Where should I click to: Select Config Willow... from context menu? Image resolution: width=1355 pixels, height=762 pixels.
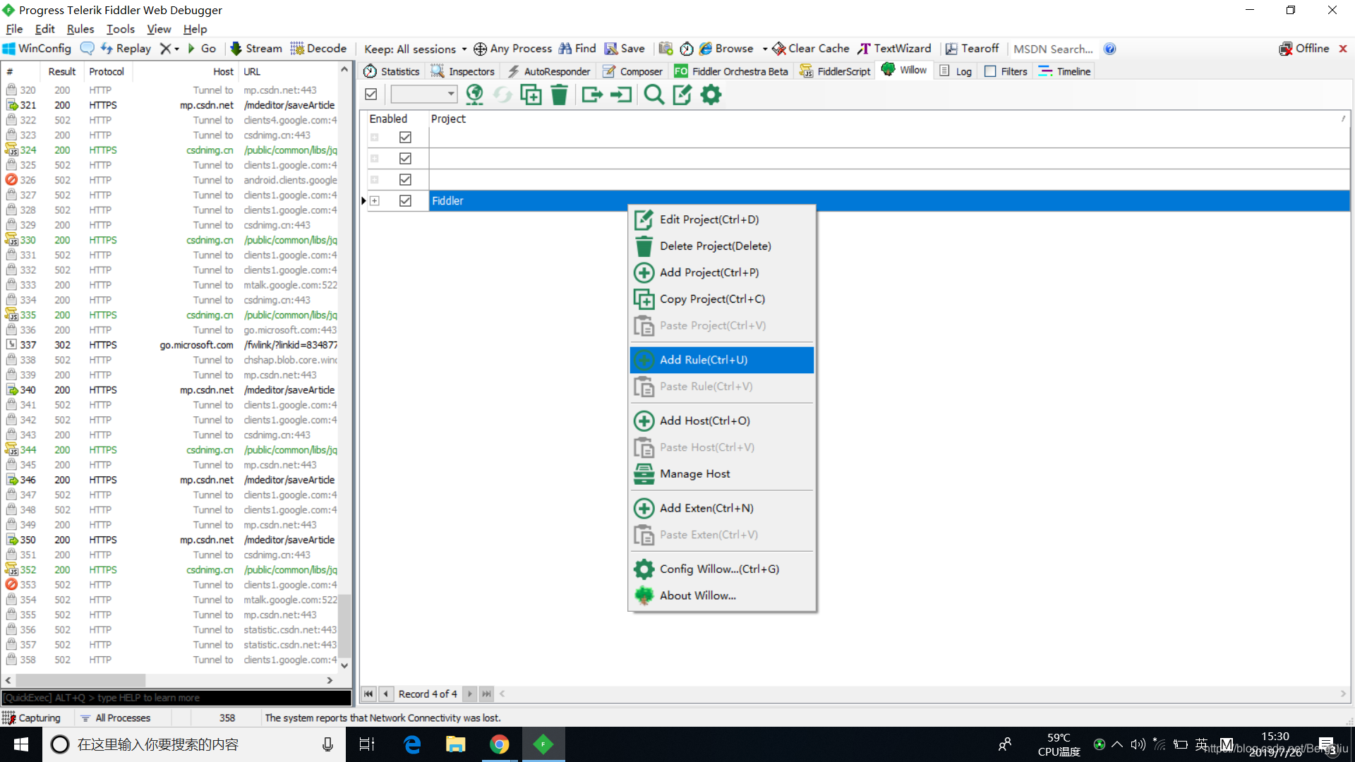point(722,569)
